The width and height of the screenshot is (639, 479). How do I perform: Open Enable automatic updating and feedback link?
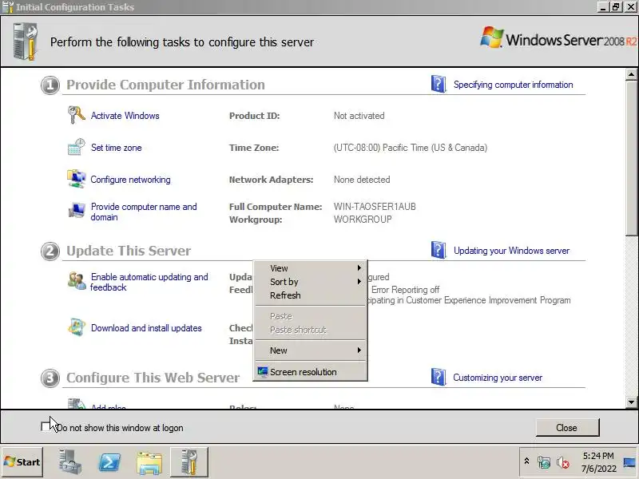point(149,282)
